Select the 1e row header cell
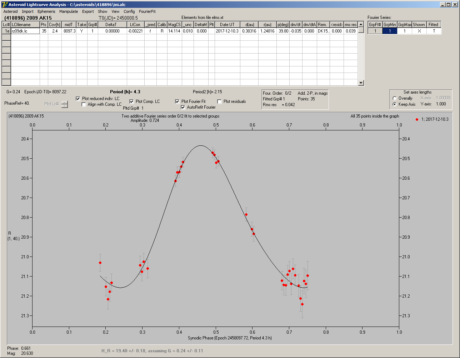This screenshot has height=358, width=460. [6, 31]
